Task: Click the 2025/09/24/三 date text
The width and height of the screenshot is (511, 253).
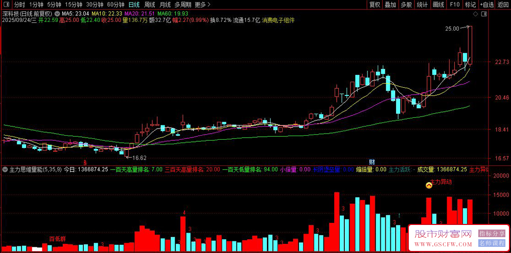Action: tap(18, 20)
